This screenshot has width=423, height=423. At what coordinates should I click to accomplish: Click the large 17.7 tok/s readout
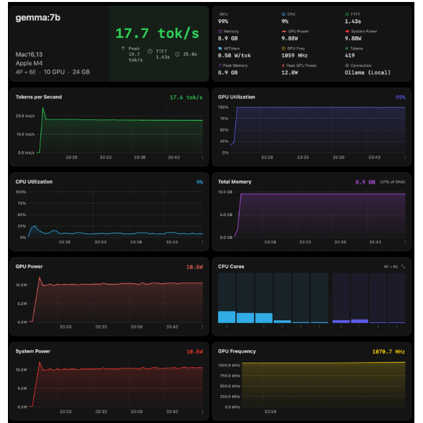157,34
